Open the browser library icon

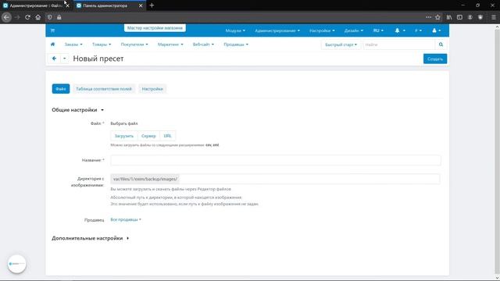click(x=449, y=17)
